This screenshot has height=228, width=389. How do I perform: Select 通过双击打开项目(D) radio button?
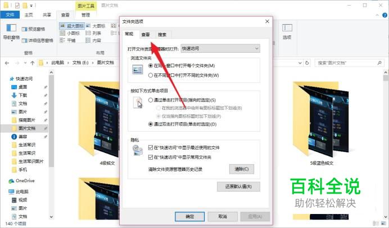[150, 124]
